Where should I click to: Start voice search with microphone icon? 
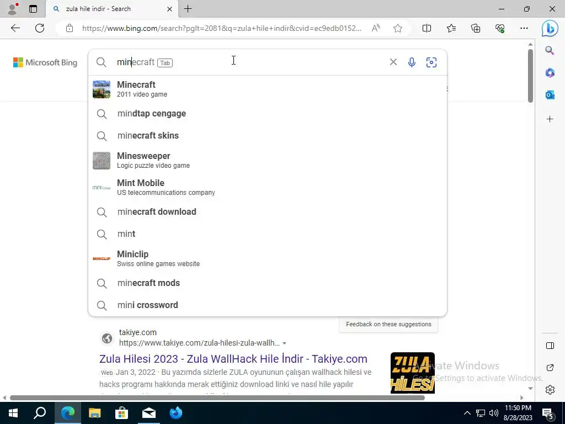412,62
